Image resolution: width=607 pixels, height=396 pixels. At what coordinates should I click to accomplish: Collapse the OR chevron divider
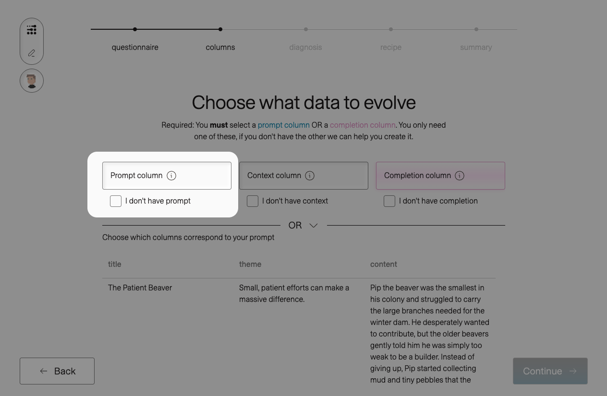click(x=314, y=226)
